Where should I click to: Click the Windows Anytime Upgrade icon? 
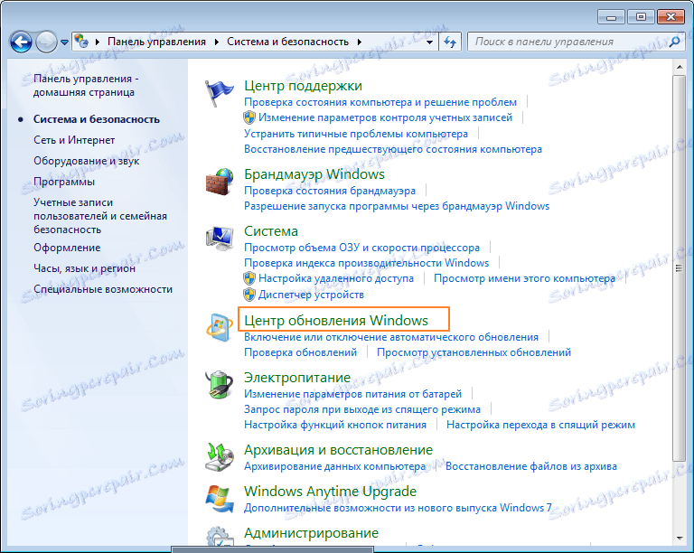[219, 499]
